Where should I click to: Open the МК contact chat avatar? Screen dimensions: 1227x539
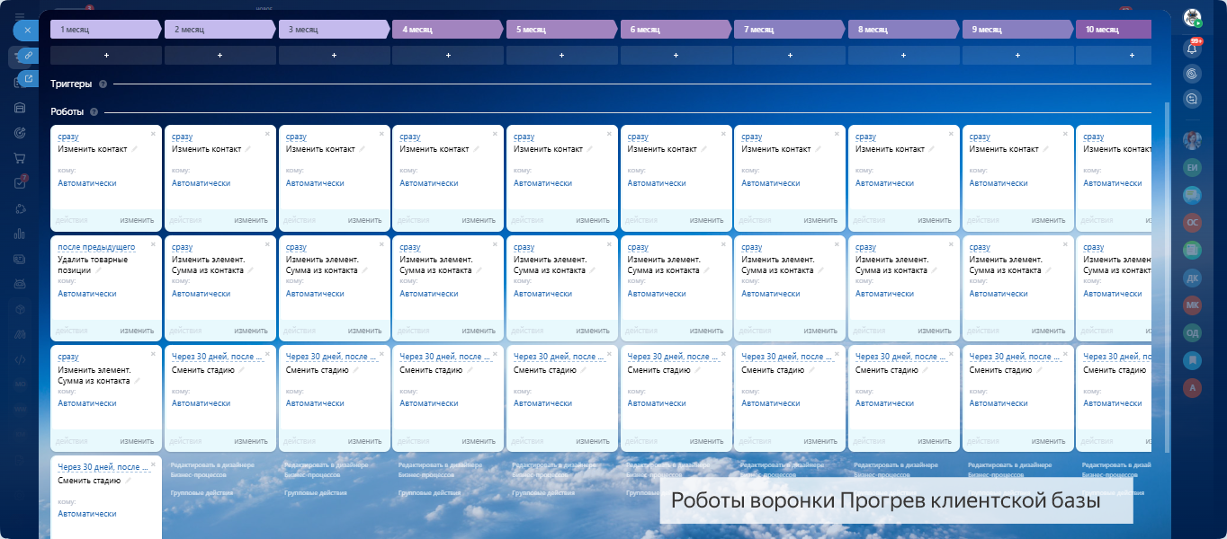pos(1193,305)
